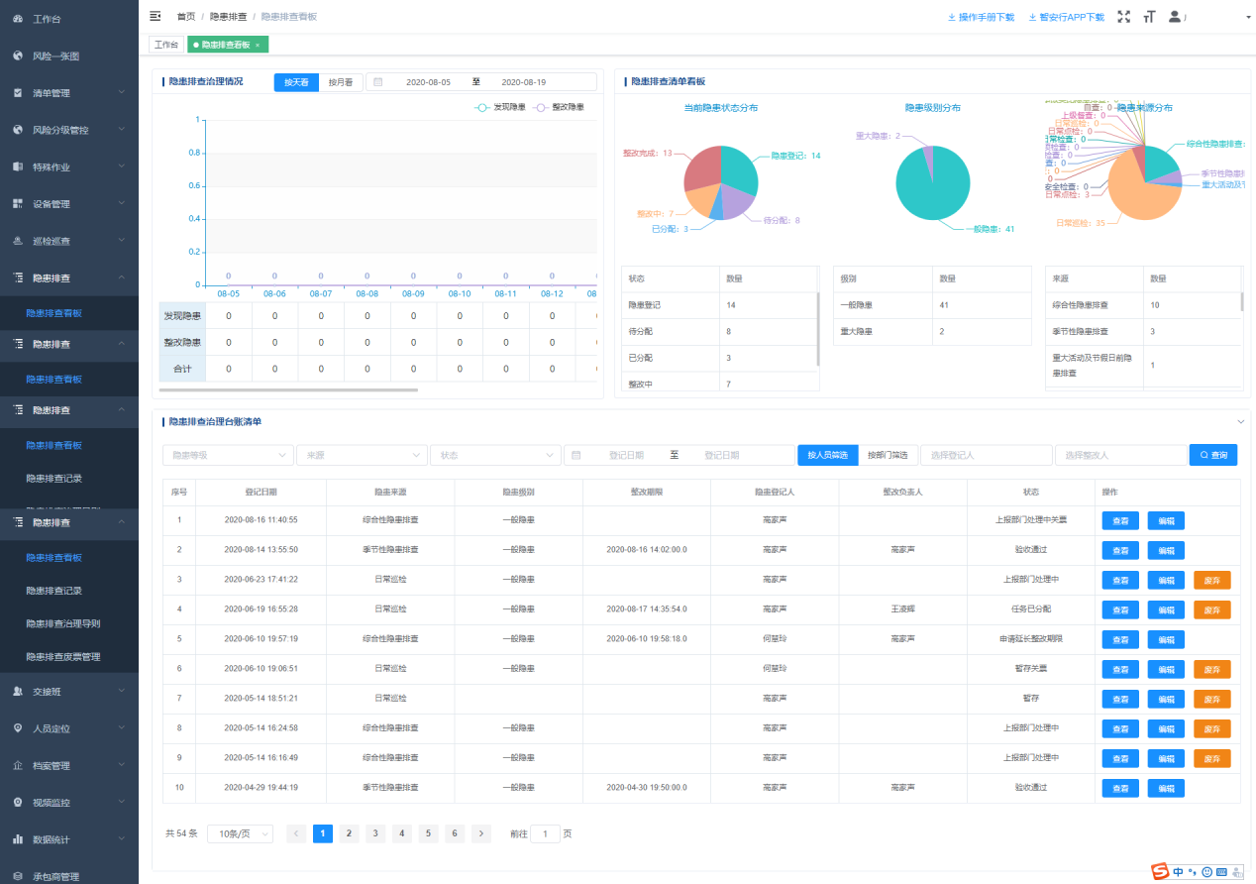Click the IME account figure icon
Image resolution: width=1256 pixels, height=884 pixels.
pyautogui.click(x=1235, y=872)
